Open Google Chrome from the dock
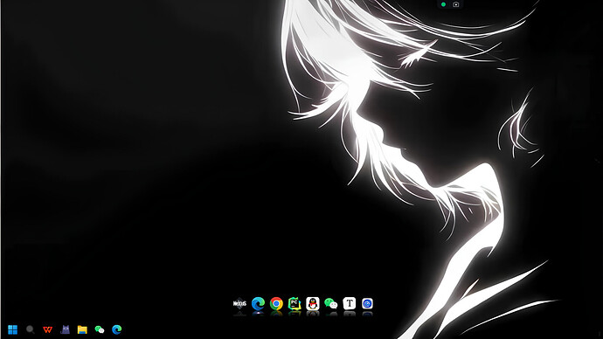Image resolution: width=603 pixels, height=339 pixels. point(276,304)
